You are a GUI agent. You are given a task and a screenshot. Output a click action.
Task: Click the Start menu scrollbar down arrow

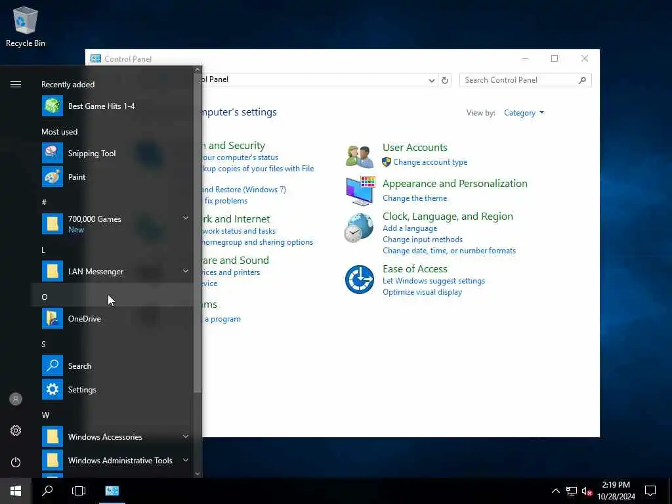tap(197, 474)
